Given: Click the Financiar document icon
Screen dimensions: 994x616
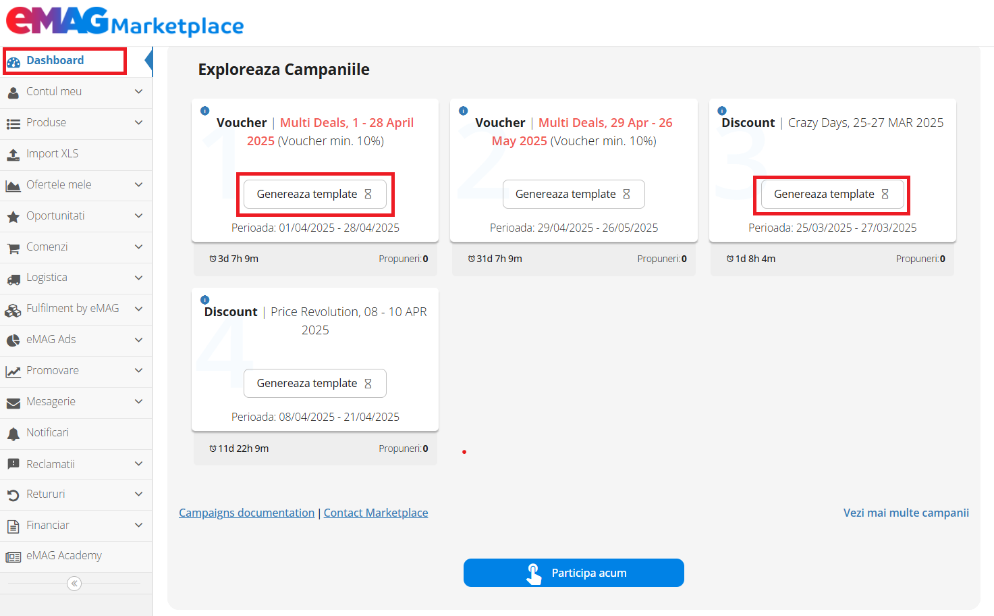Looking at the screenshot, I should (x=13, y=527).
